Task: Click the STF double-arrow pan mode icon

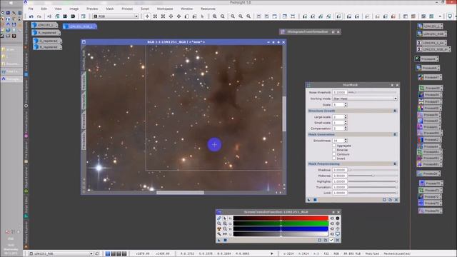Action: point(225,234)
